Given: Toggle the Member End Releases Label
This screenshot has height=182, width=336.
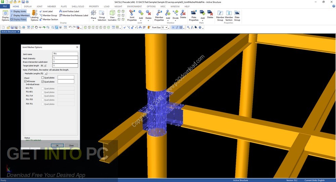Looking at the screenshot, I should 74,15.
